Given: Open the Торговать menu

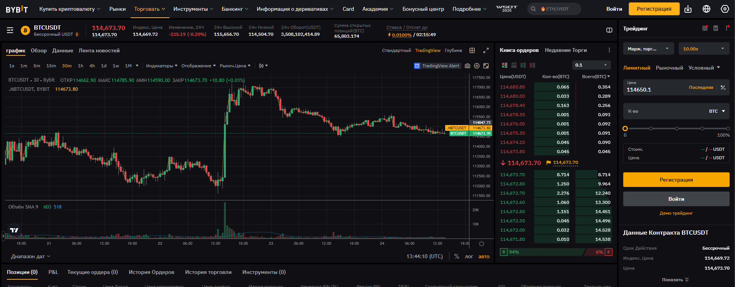Looking at the screenshot, I should point(150,9).
